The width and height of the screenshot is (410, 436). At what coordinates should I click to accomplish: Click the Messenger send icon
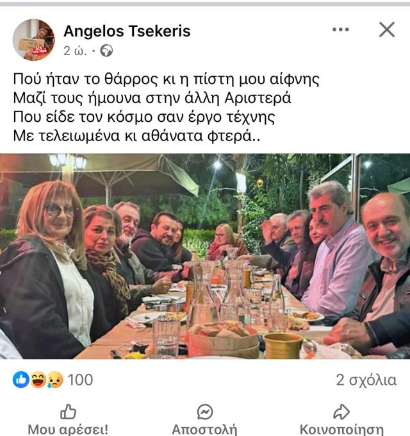205,412
